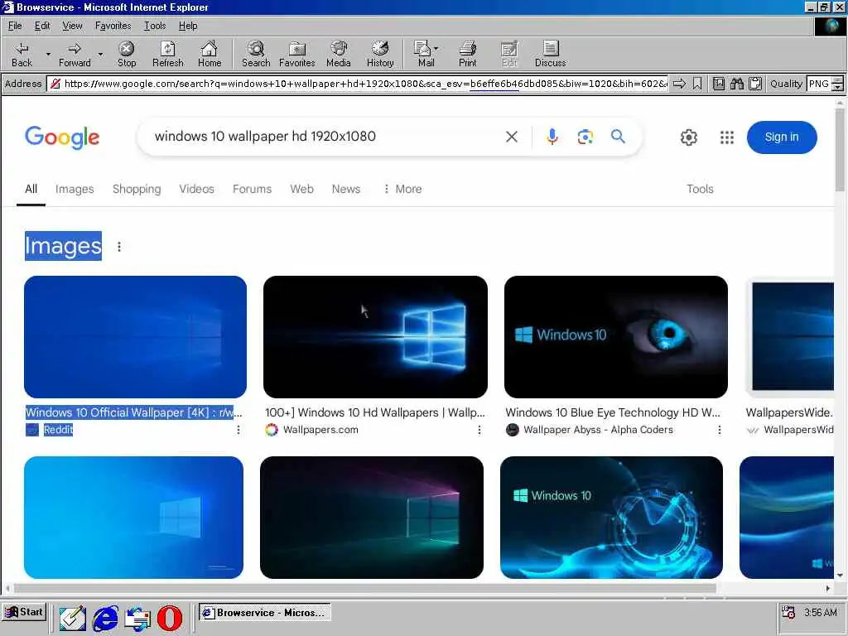The height and width of the screenshot is (636, 848).
Task: Stop the page loading
Action: (127, 54)
